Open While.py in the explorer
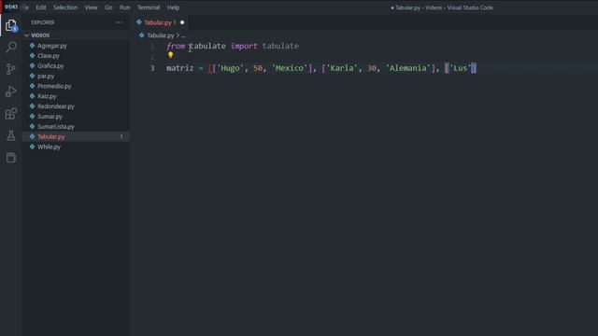 tap(49, 147)
